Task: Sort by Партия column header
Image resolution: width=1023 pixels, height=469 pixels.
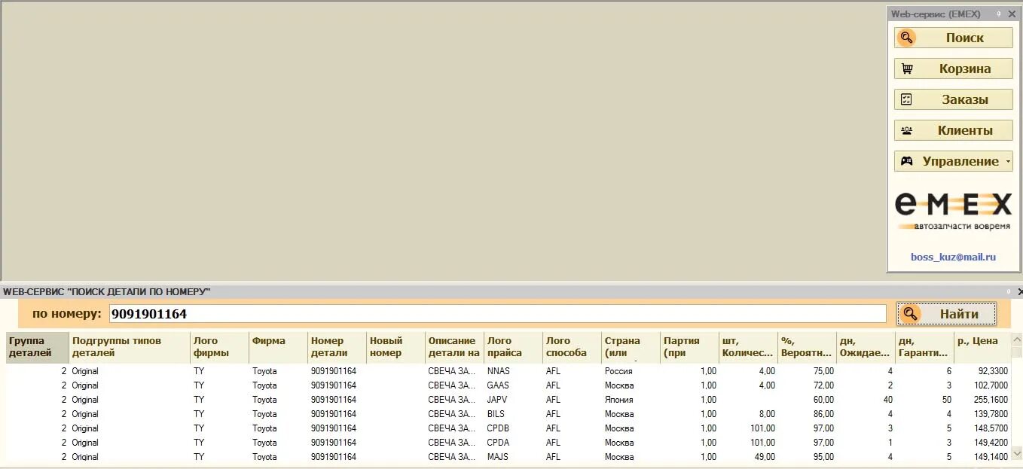Action: click(689, 347)
